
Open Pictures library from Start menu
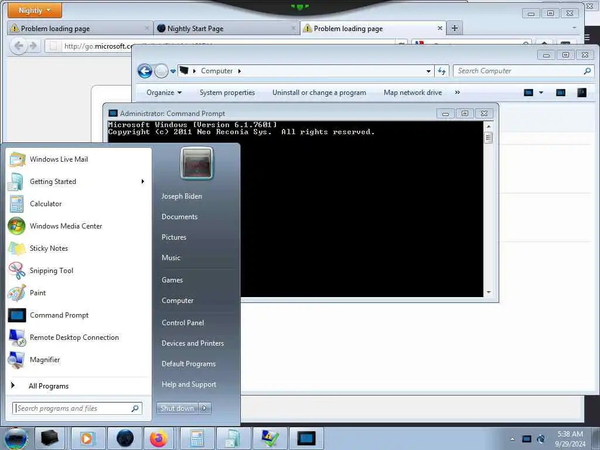click(173, 237)
